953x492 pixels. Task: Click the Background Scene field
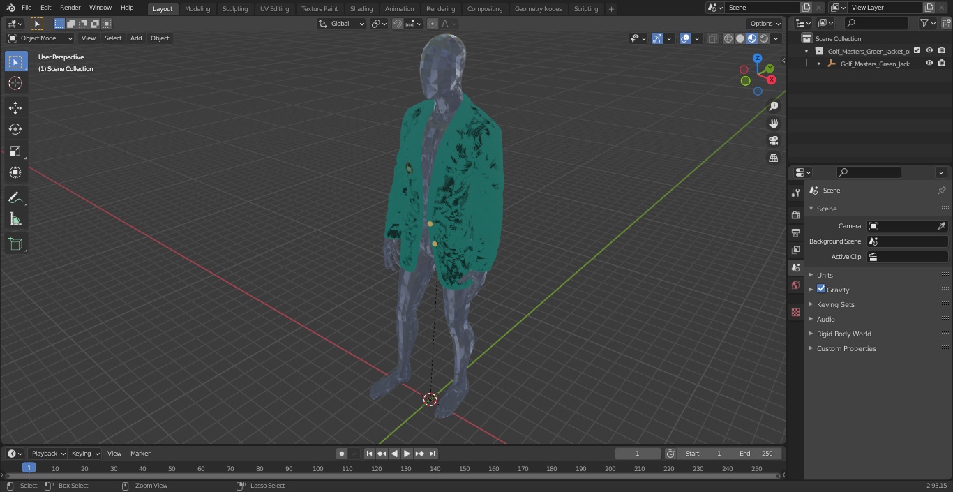[x=907, y=241]
